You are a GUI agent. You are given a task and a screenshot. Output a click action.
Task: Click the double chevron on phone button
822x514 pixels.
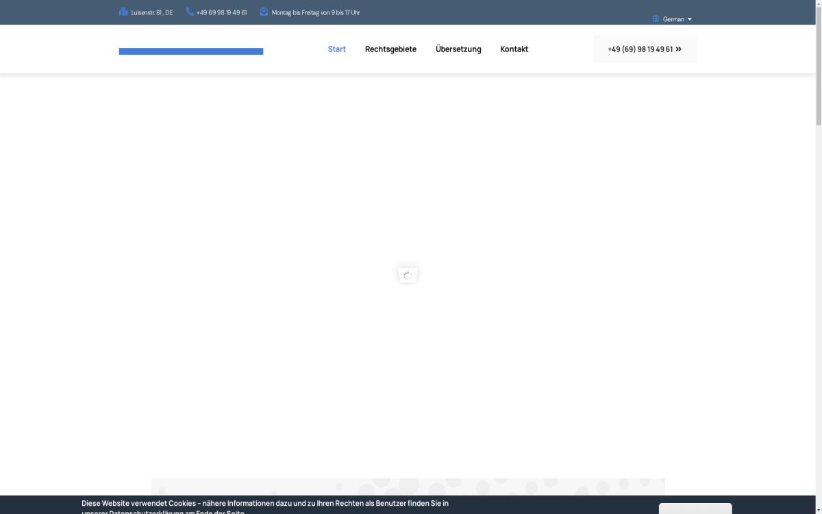pyautogui.click(x=678, y=49)
